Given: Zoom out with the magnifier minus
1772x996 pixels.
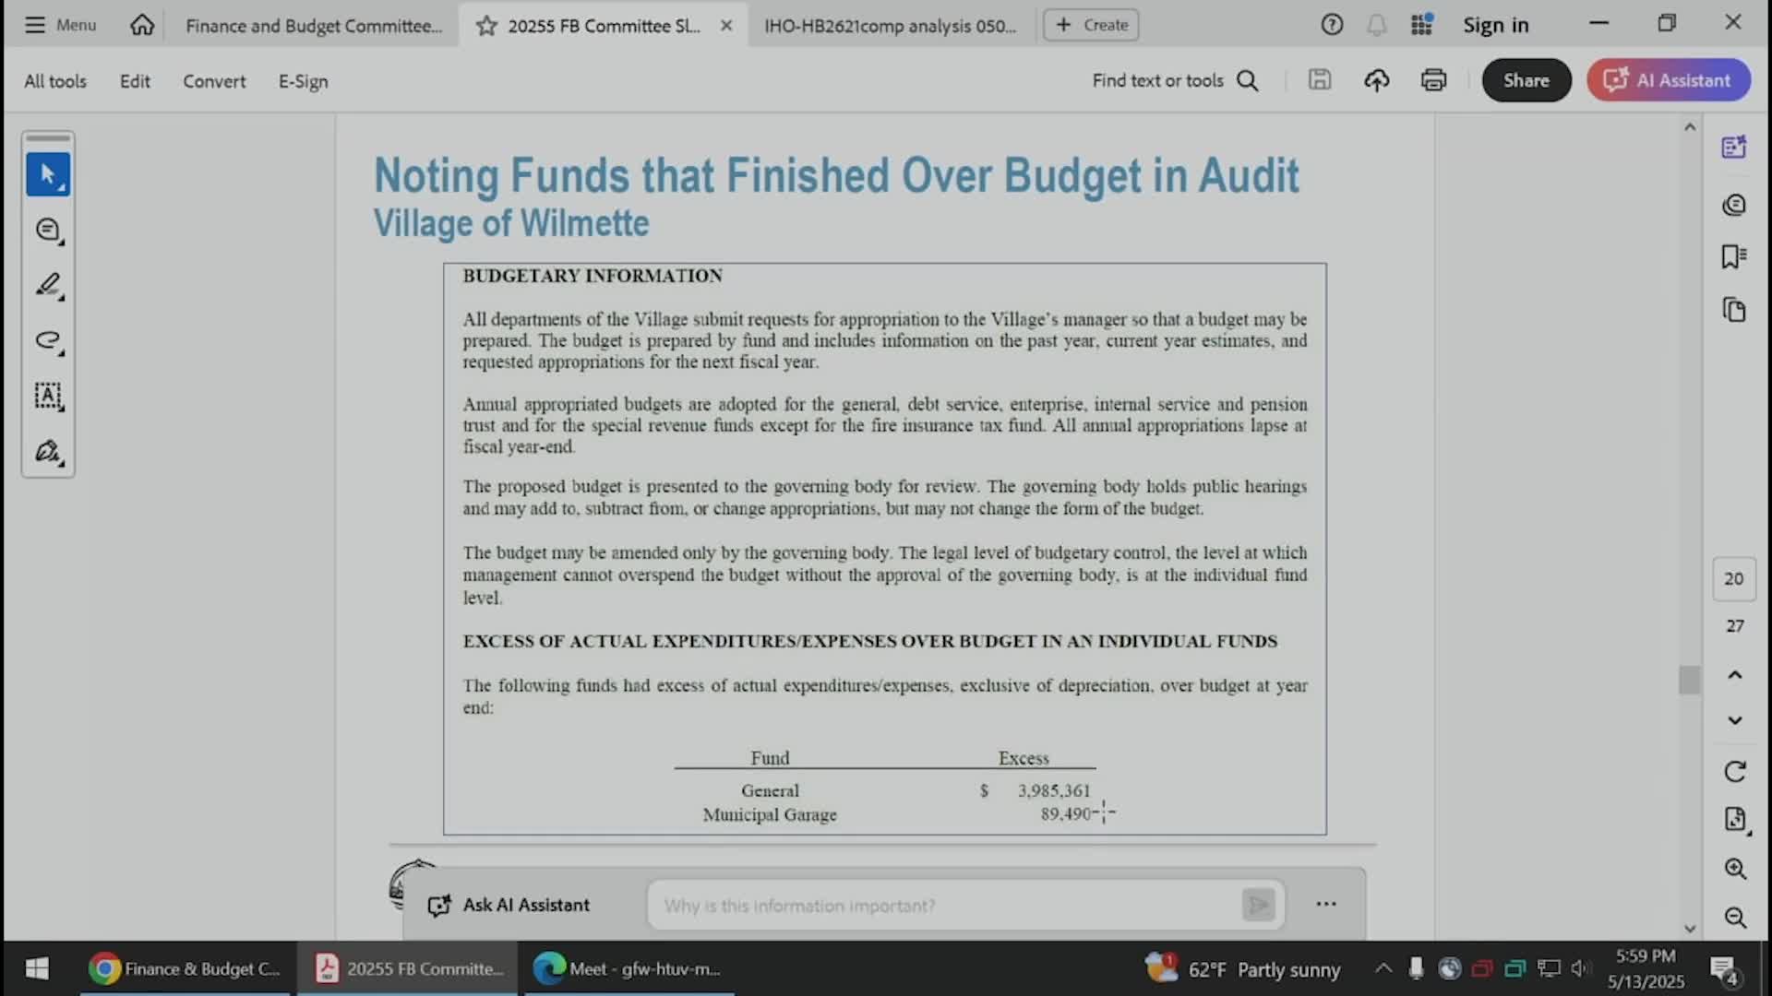Looking at the screenshot, I should coord(1734,918).
